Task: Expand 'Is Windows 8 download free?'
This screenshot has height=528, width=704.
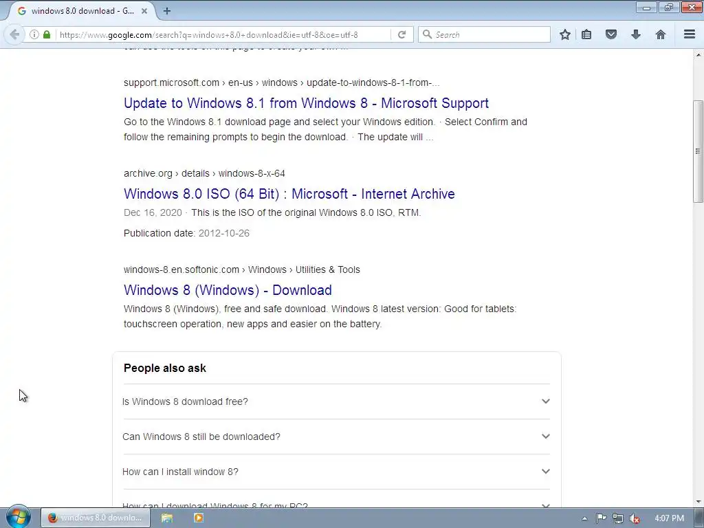Action: 335,401
